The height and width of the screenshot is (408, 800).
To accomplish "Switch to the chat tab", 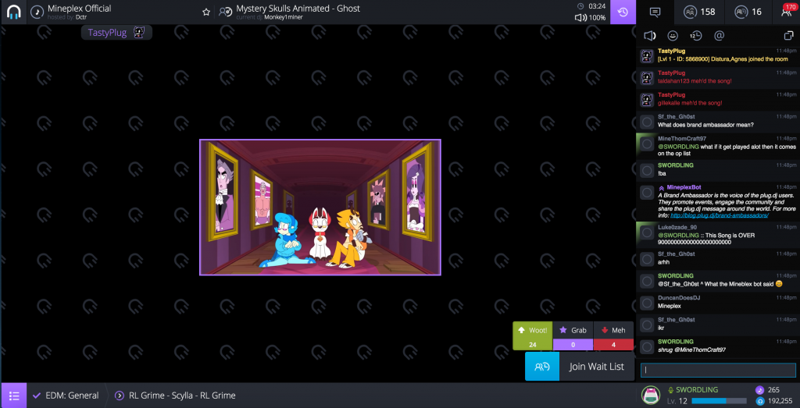I will [x=655, y=12].
